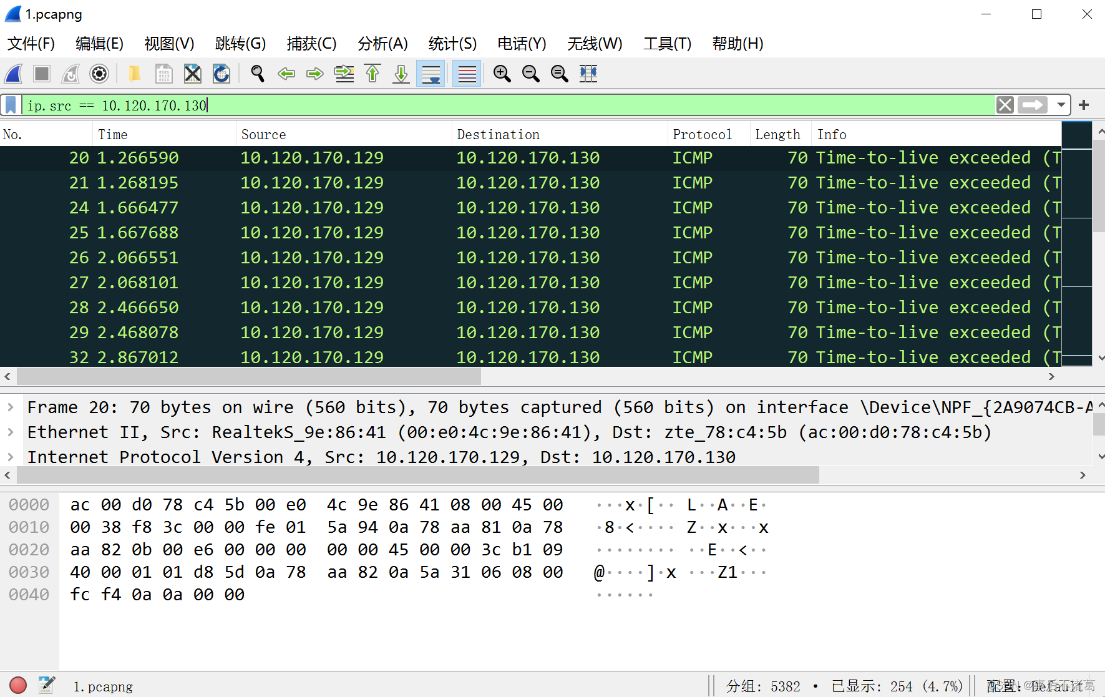Restart the current capture

point(71,74)
